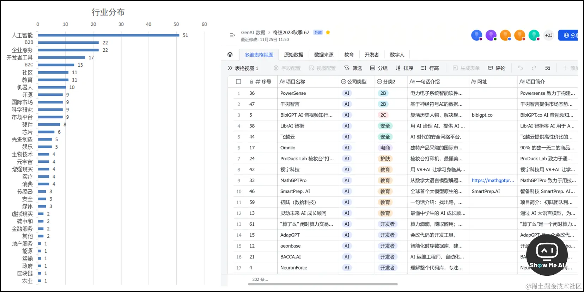Select the BACCA.AI project name cell
The width and height of the screenshot is (584, 292).
[308, 257]
